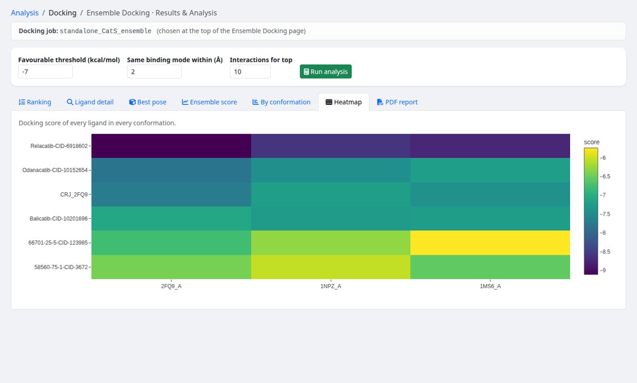637x383 pixels.
Task: Open the By conformation tab
Action: [x=281, y=102]
